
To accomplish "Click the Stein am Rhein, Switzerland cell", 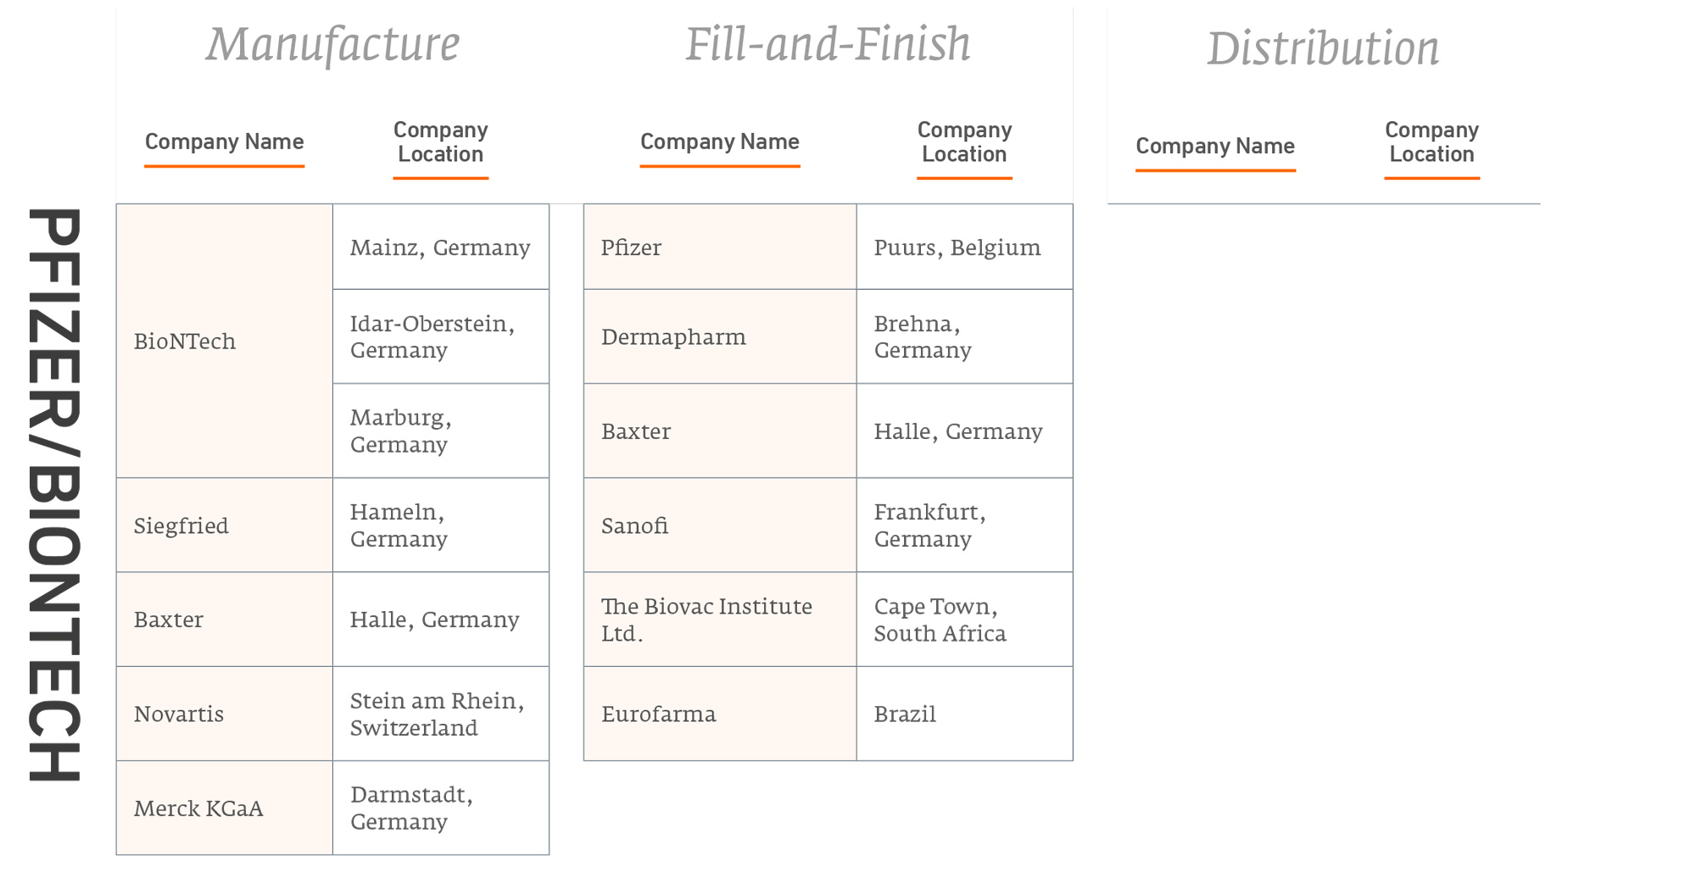I will (x=440, y=714).
